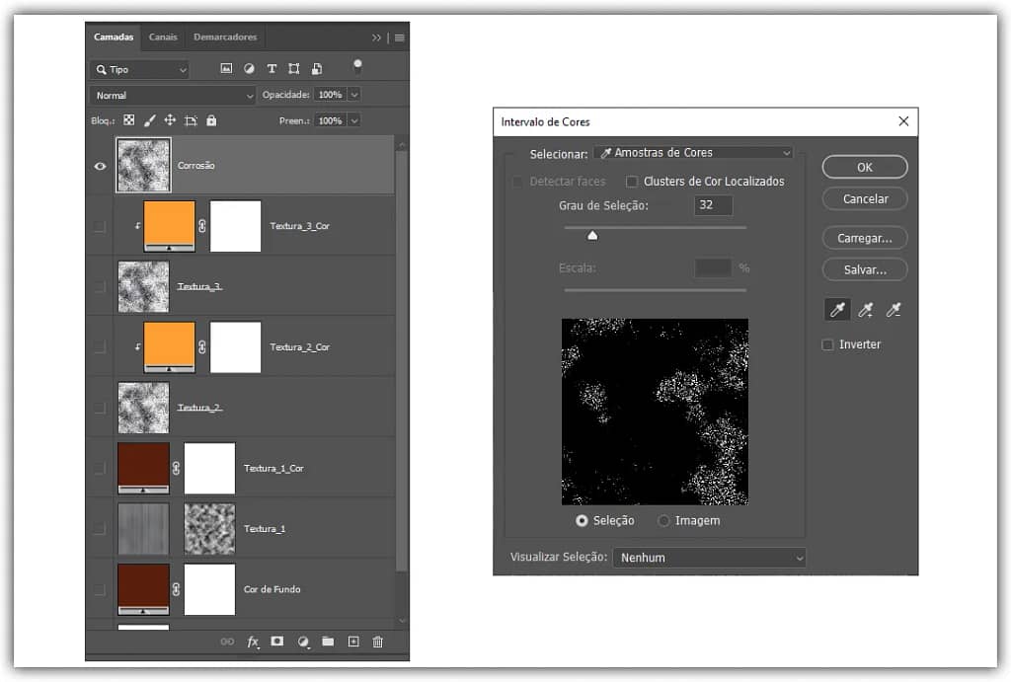Screen dimensions: 1011x682
Task: Select the subtract from sample eyedropper
Action: click(894, 311)
